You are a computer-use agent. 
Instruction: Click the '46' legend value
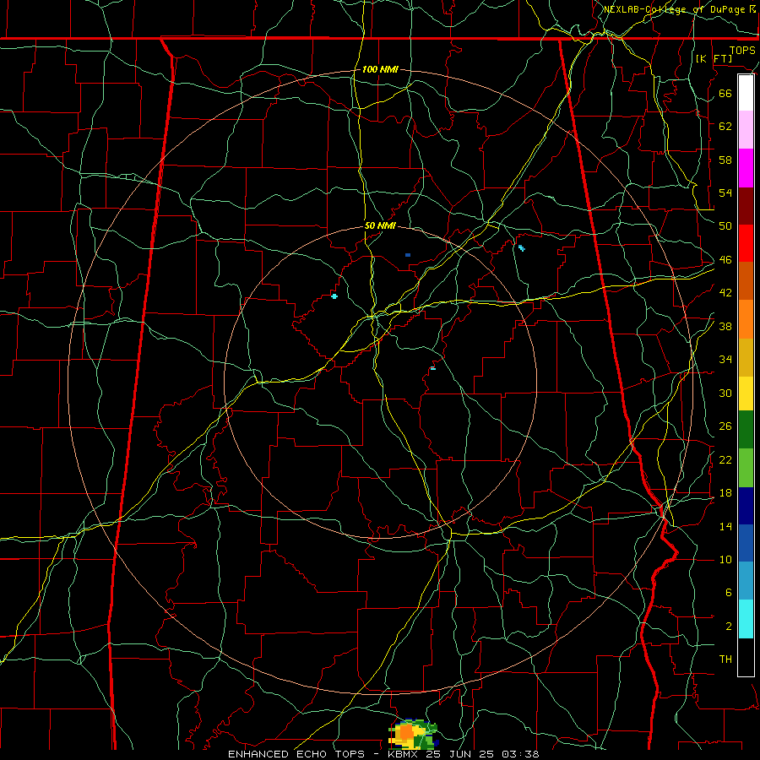point(725,259)
